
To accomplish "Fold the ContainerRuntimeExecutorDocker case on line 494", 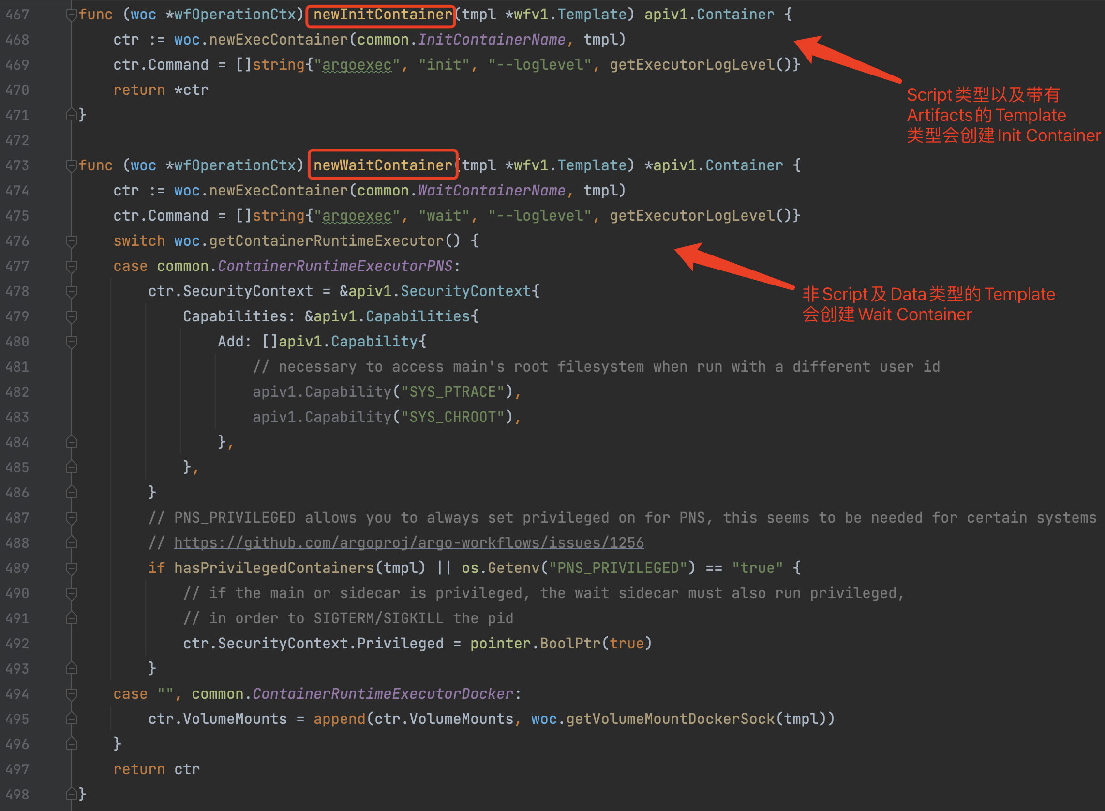I will (71, 694).
